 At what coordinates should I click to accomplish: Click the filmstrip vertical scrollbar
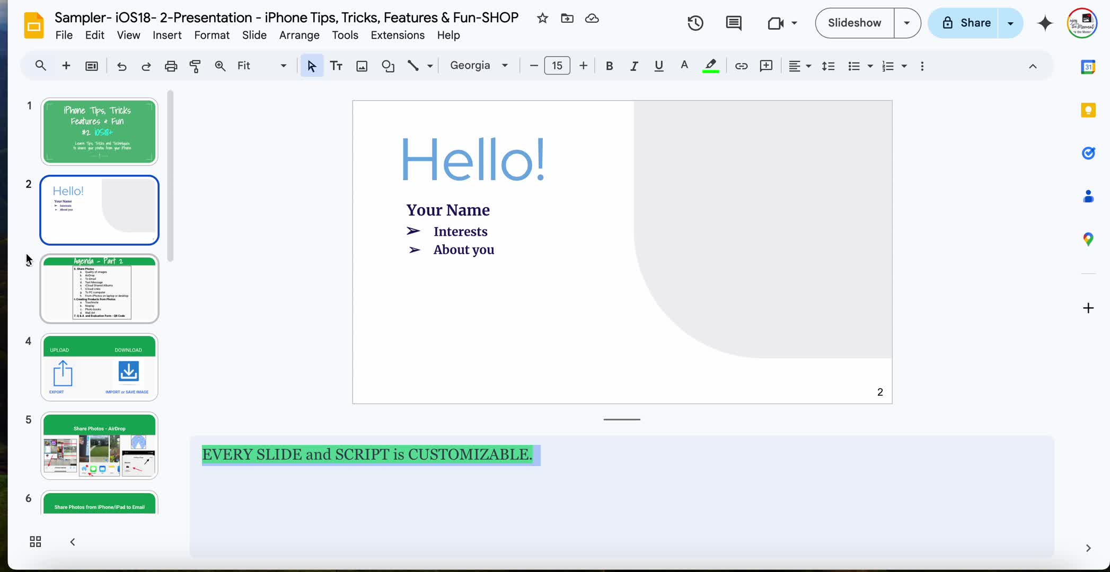(170, 176)
